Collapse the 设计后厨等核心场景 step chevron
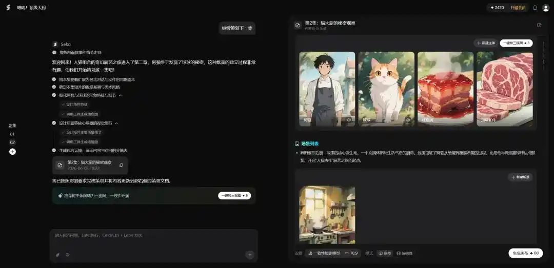This screenshot has height=268, width=554. [116, 123]
